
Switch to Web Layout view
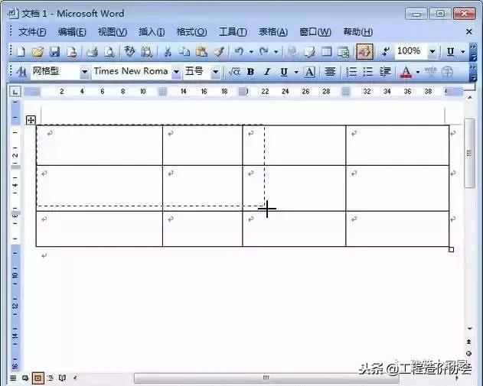click(25, 378)
